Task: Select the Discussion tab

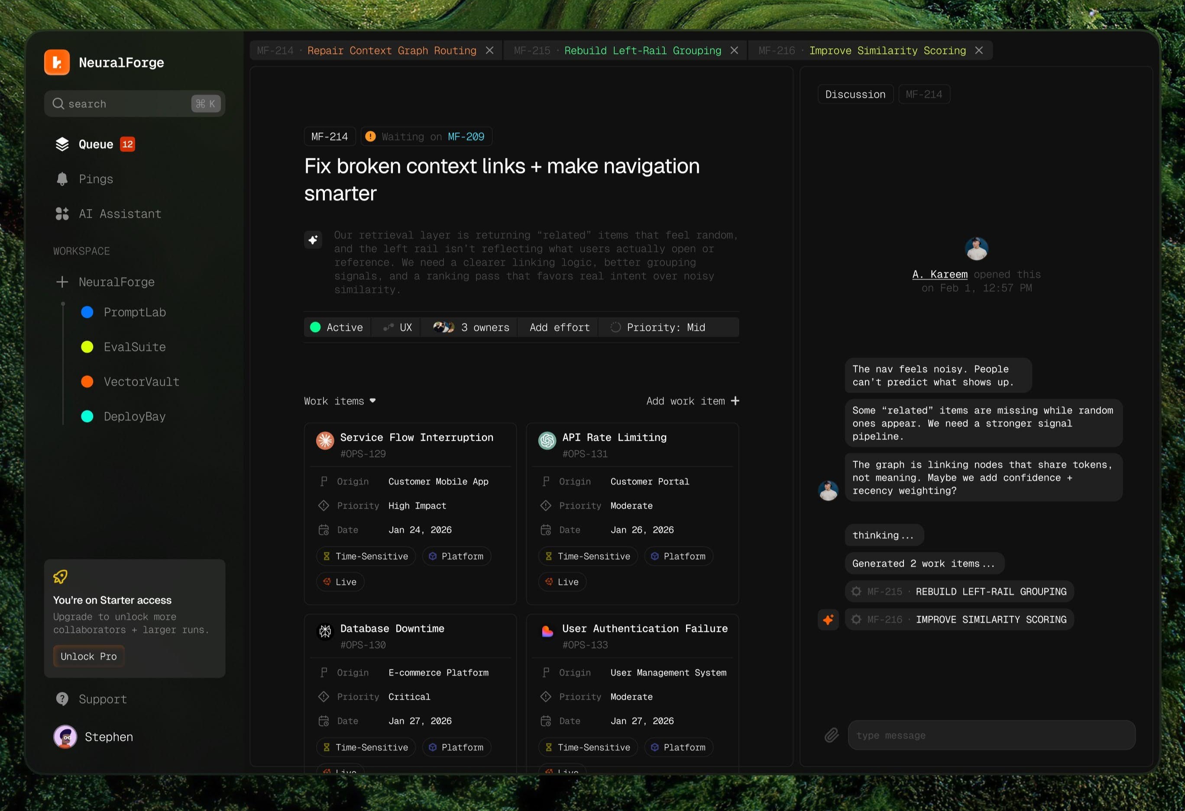Action: 855,94
